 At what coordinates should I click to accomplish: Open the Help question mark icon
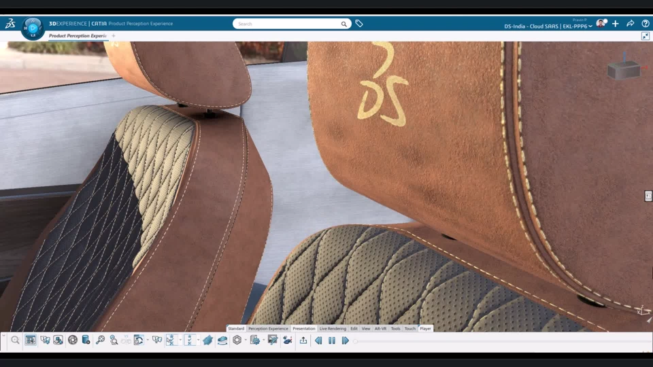645,24
